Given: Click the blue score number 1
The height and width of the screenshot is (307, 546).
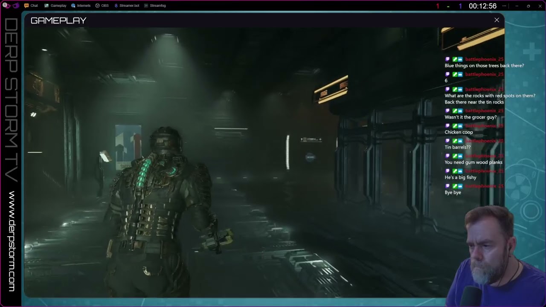Looking at the screenshot, I should (460, 6).
